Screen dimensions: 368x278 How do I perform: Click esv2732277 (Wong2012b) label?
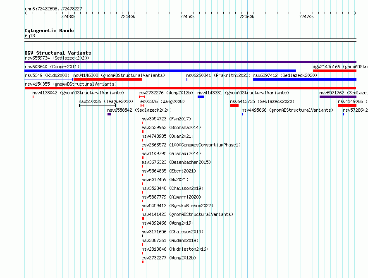pyautogui.click(x=169, y=258)
